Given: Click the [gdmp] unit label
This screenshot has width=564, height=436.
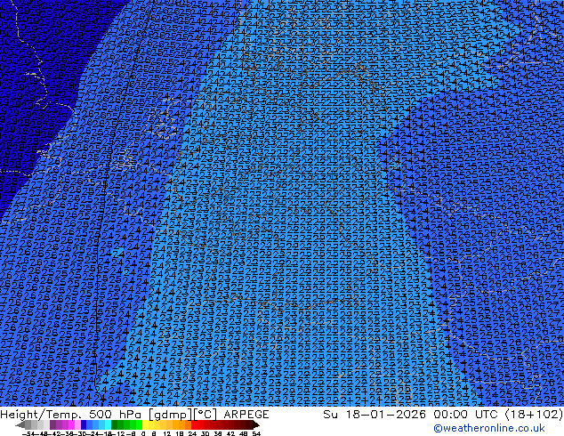Looking at the screenshot, I should (x=169, y=415).
